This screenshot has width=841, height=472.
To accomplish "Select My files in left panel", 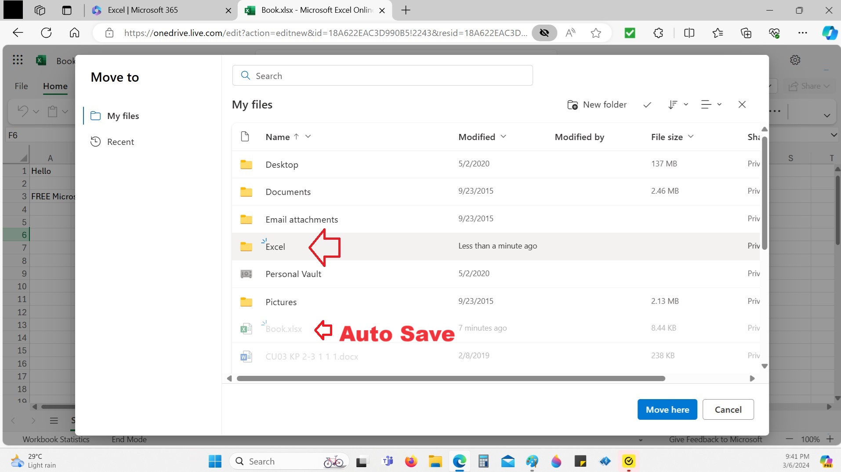I will click(x=123, y=116).
